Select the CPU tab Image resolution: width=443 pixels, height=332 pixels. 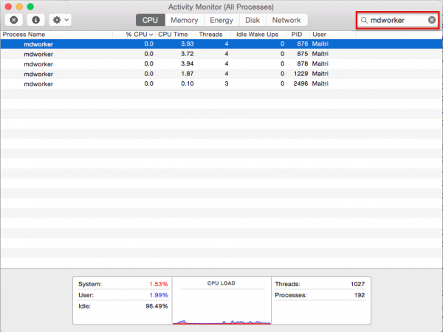[x=151, y=20]
